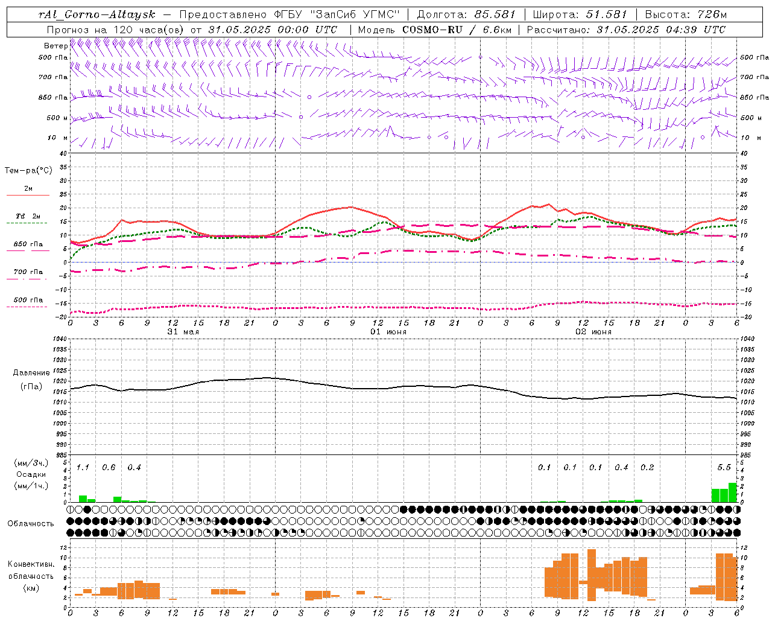Select the Тем-ра(°C) axis label

point(28,171)
